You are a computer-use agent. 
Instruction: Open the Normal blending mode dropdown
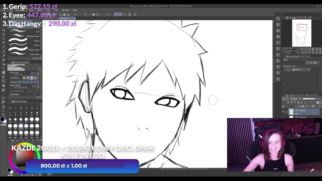coord(295,99)
